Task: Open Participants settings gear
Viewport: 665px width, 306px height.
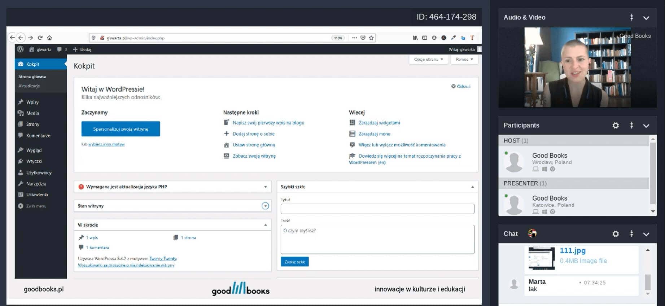Action: pos(616,126)
